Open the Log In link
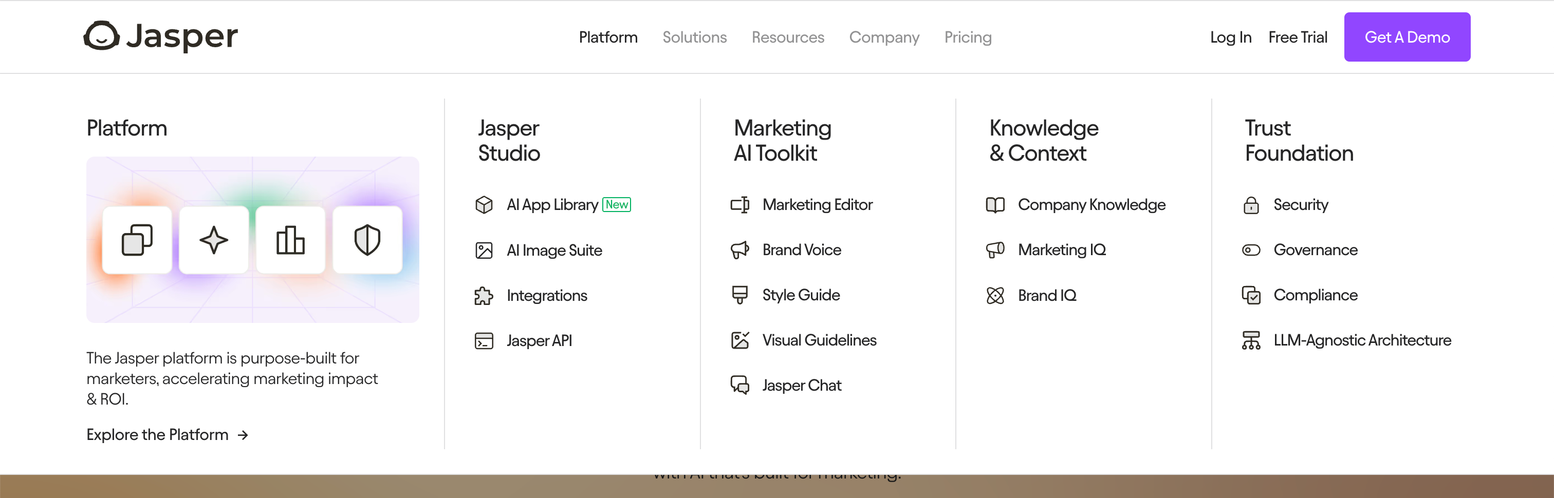The height and width of the screenshot is (498, 1554). coord(1231,37)
